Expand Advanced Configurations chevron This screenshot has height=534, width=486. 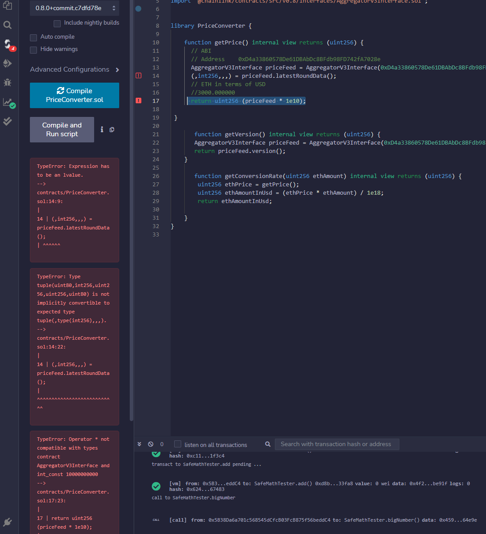point(117,69)
